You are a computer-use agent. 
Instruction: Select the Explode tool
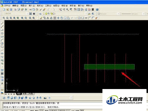[96, 18]
